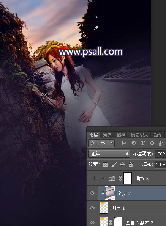Image resolution: width=166 pixels, height=226 pixels.
Task: Show the hidden 曲线 5 layer
Action: [92, 178]
